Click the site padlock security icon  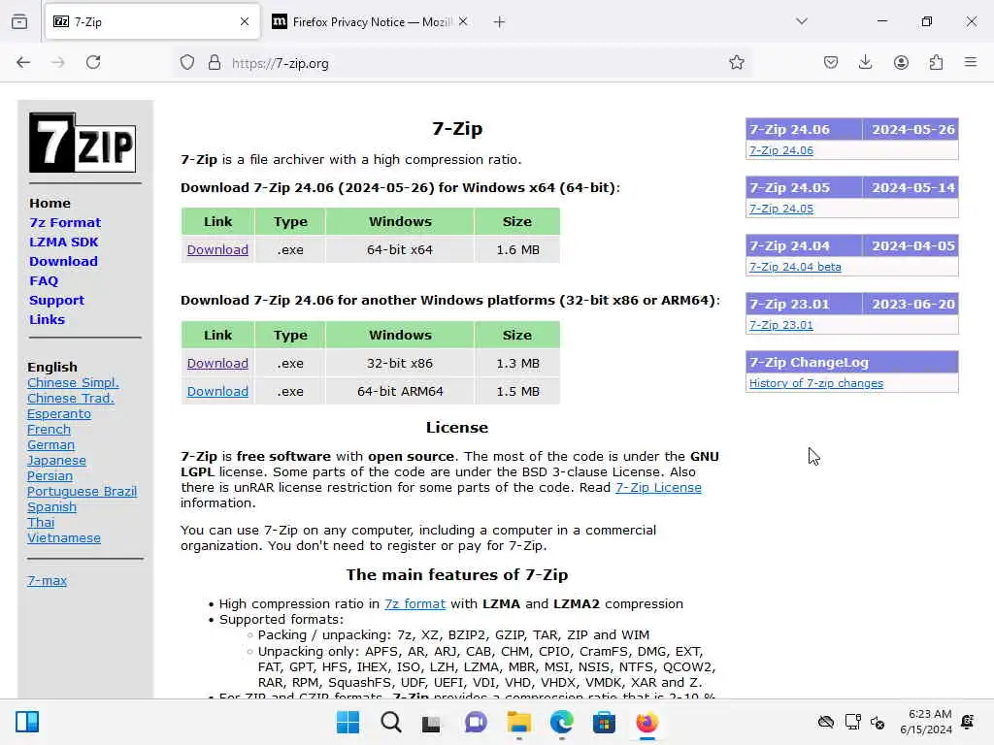[x=215, y=63]
